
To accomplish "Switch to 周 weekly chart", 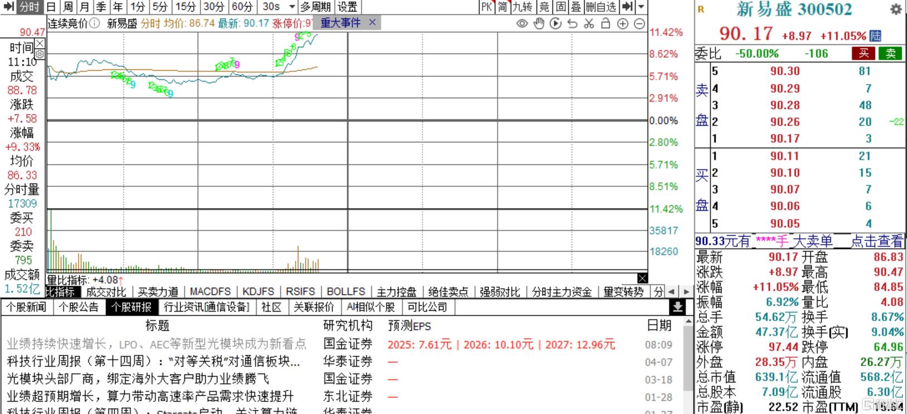I will (68, 7).
